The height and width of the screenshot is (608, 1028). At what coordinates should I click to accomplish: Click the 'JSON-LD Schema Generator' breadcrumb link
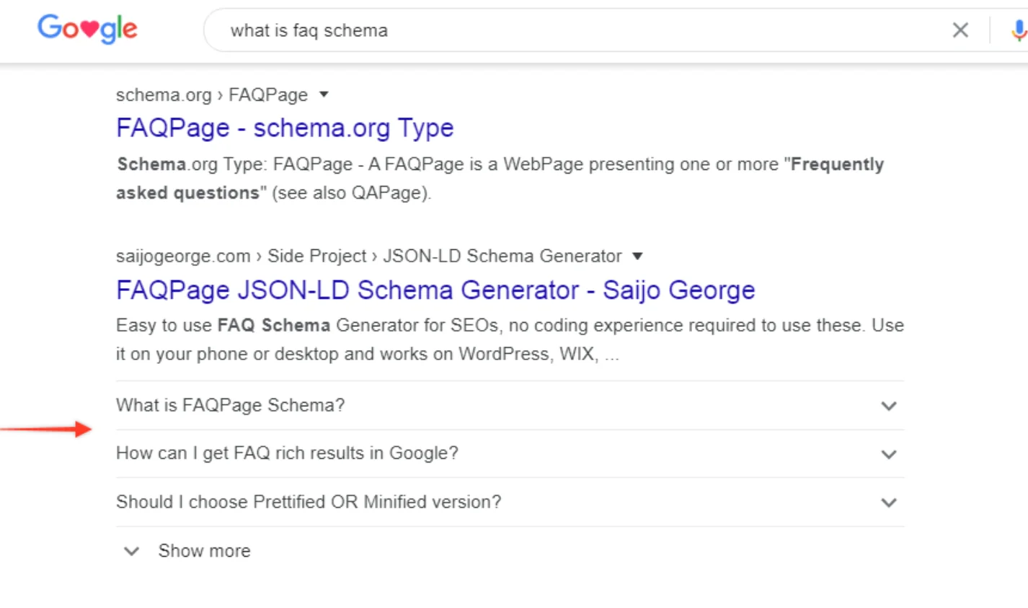click(x=501, y=256)
